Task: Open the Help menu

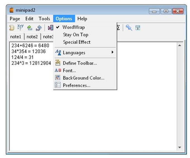Action: coord(82,19)
